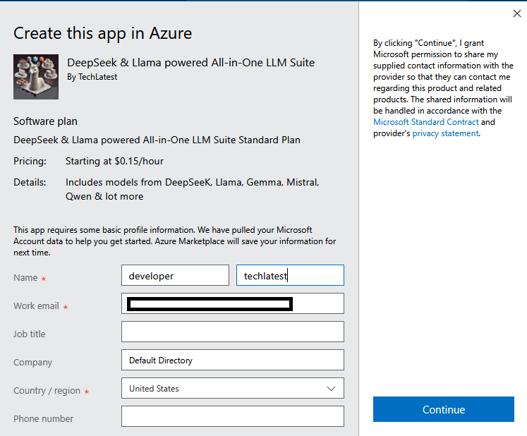Open the provider's privacy statement link
This screenshot has width=527, height=436.
pos(445,133)
